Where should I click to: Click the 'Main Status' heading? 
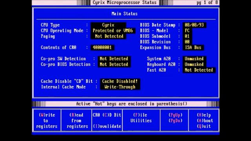(x=125, y=14)
